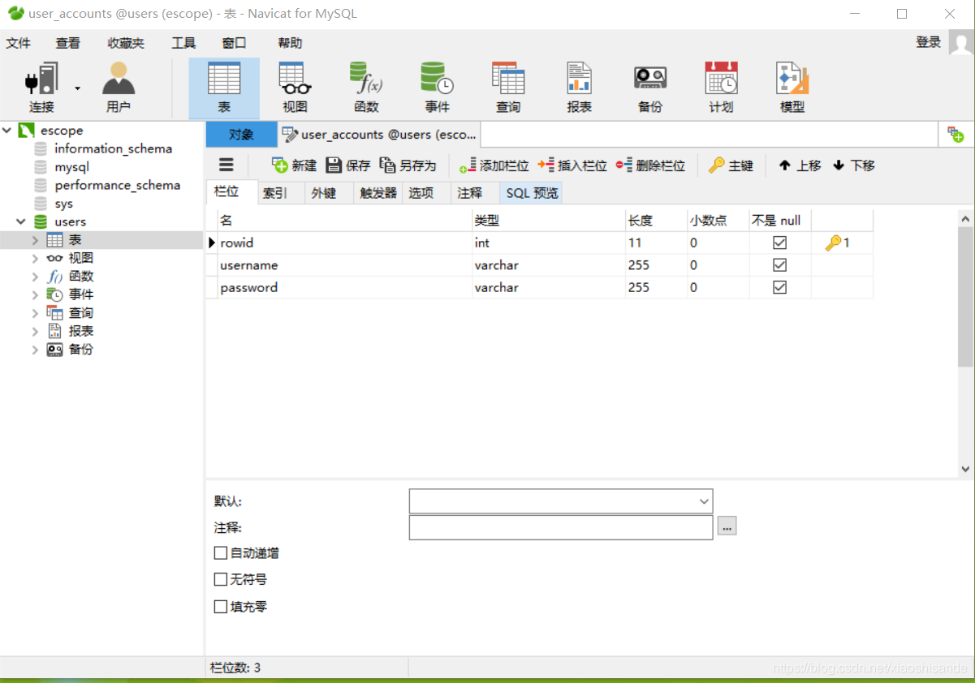975x683 pixels.
Task: Expand the 表 node under users database
Action: pyautogui.click(x=34, y=239)
